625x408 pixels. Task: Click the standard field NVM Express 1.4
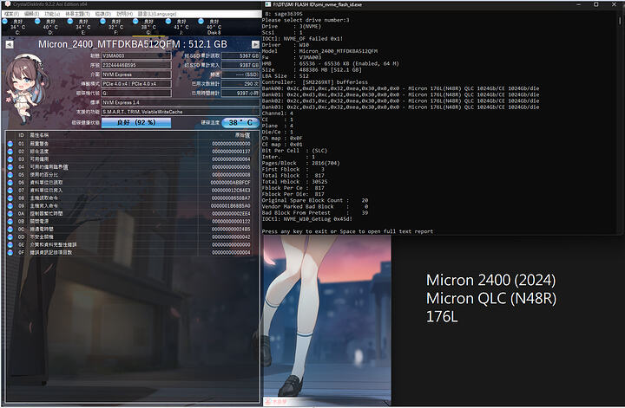181,102
